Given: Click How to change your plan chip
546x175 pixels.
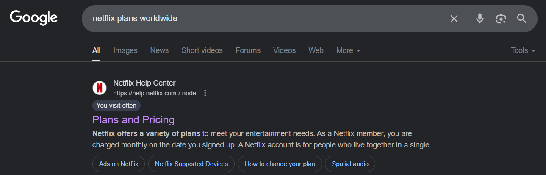Looking at the screenshot, I should click(280, 164).
